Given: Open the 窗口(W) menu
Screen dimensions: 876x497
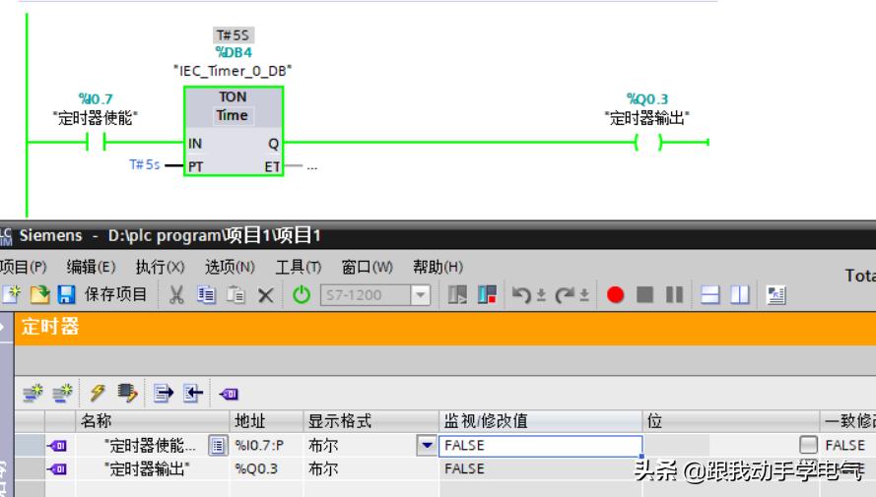Looking at the screenshot, I should (367, 267).
